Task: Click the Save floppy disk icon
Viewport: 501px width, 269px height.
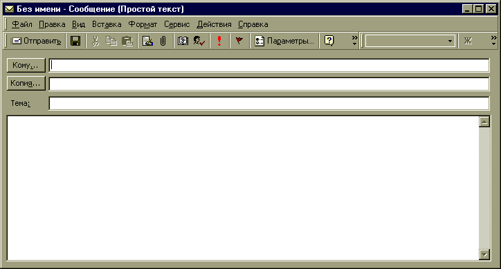Action: coord(75,41)
